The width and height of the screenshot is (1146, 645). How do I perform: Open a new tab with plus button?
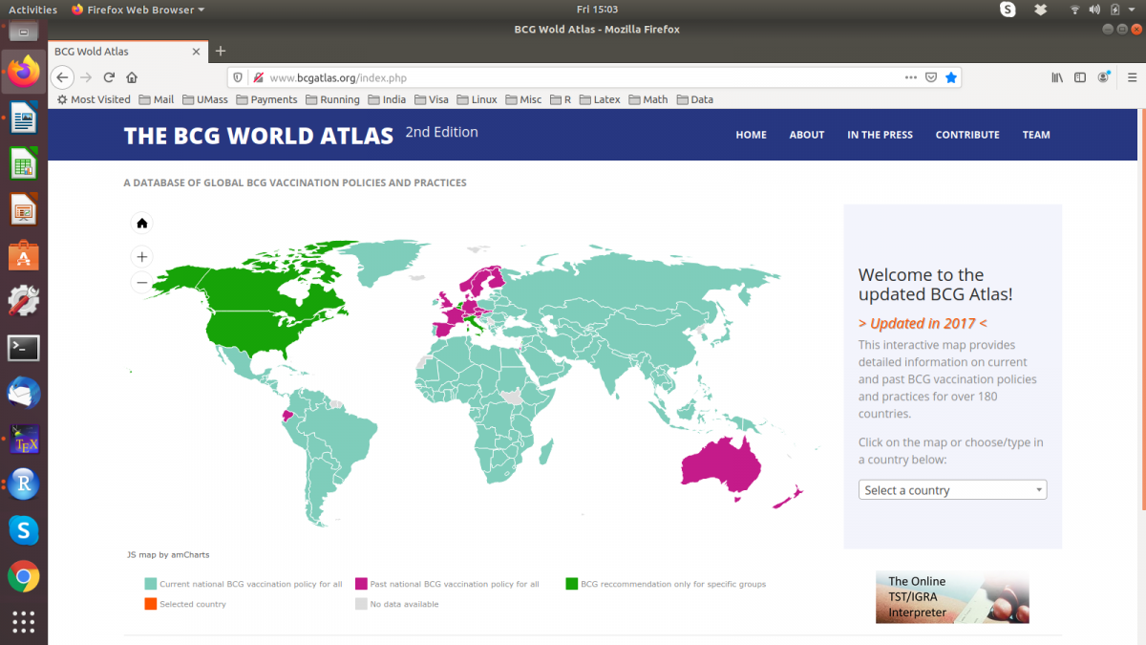pos(221,51)
